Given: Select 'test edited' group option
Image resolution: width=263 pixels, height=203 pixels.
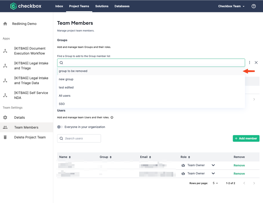Looking at the screenshot, I should tap(151, 87).
